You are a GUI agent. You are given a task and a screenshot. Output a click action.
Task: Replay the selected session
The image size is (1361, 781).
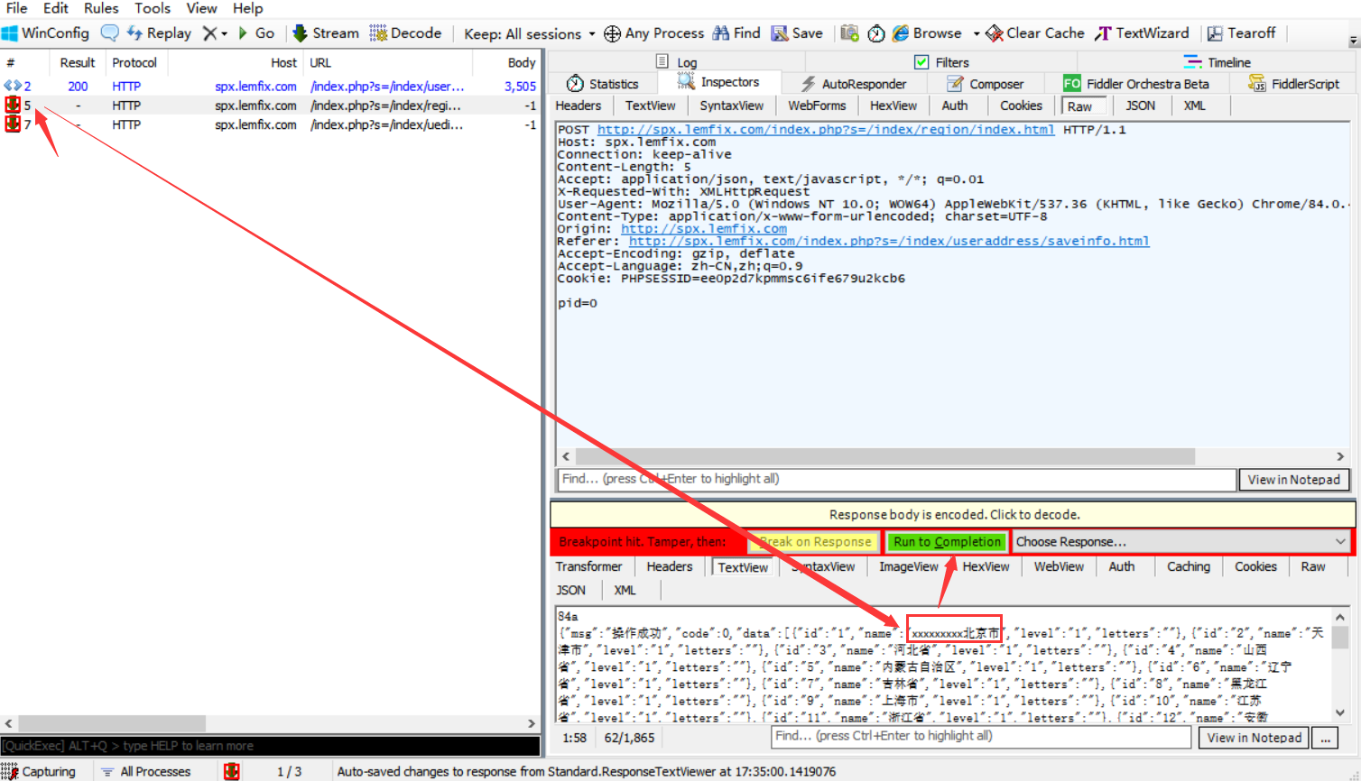coord(159,33)
